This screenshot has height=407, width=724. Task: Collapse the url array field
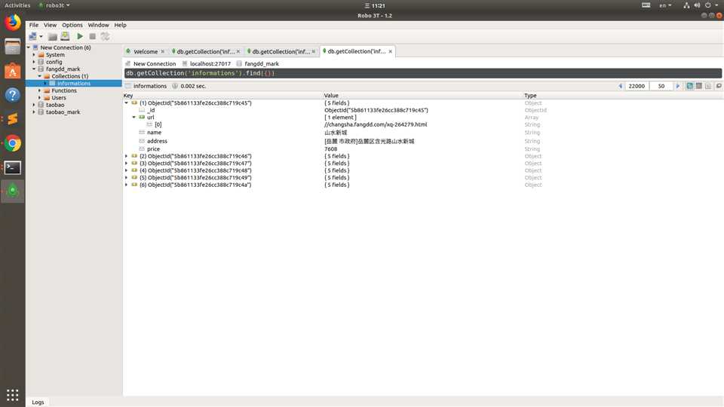tap(134, 118)
